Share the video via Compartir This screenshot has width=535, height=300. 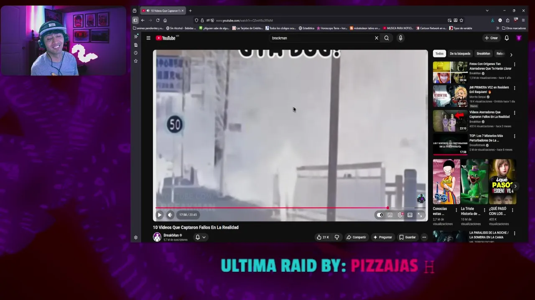(x=356, y=237)
